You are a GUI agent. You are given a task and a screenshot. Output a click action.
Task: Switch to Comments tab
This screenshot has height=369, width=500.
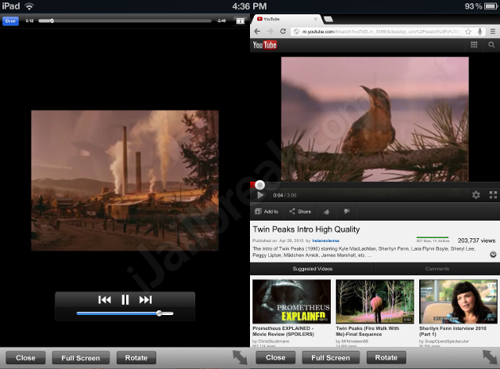437,269
